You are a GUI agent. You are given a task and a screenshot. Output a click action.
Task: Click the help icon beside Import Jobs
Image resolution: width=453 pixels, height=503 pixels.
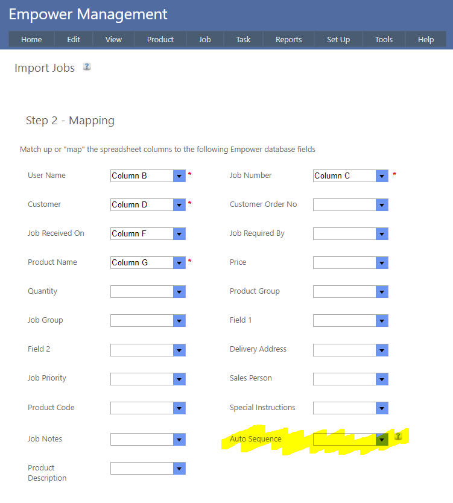(87, 67)
